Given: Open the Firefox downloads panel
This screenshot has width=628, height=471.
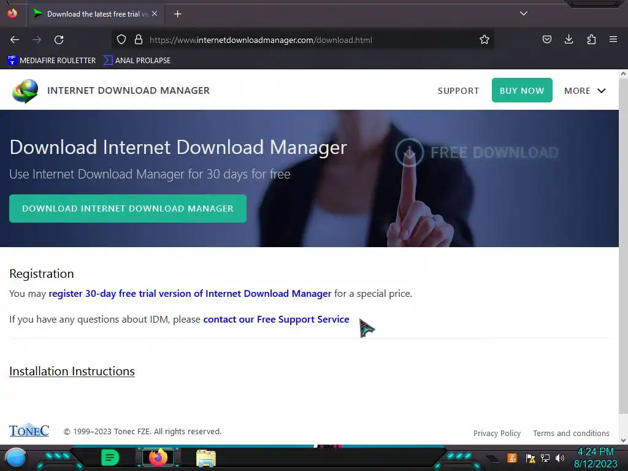Looking at the screenshot, I should click(569, 39).
